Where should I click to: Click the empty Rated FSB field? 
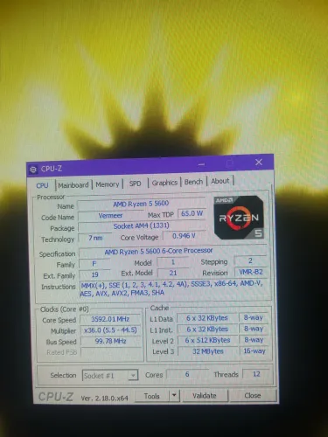(111, 352)
